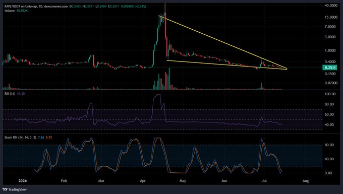Click the Jun time axis label

click(224, 181)
